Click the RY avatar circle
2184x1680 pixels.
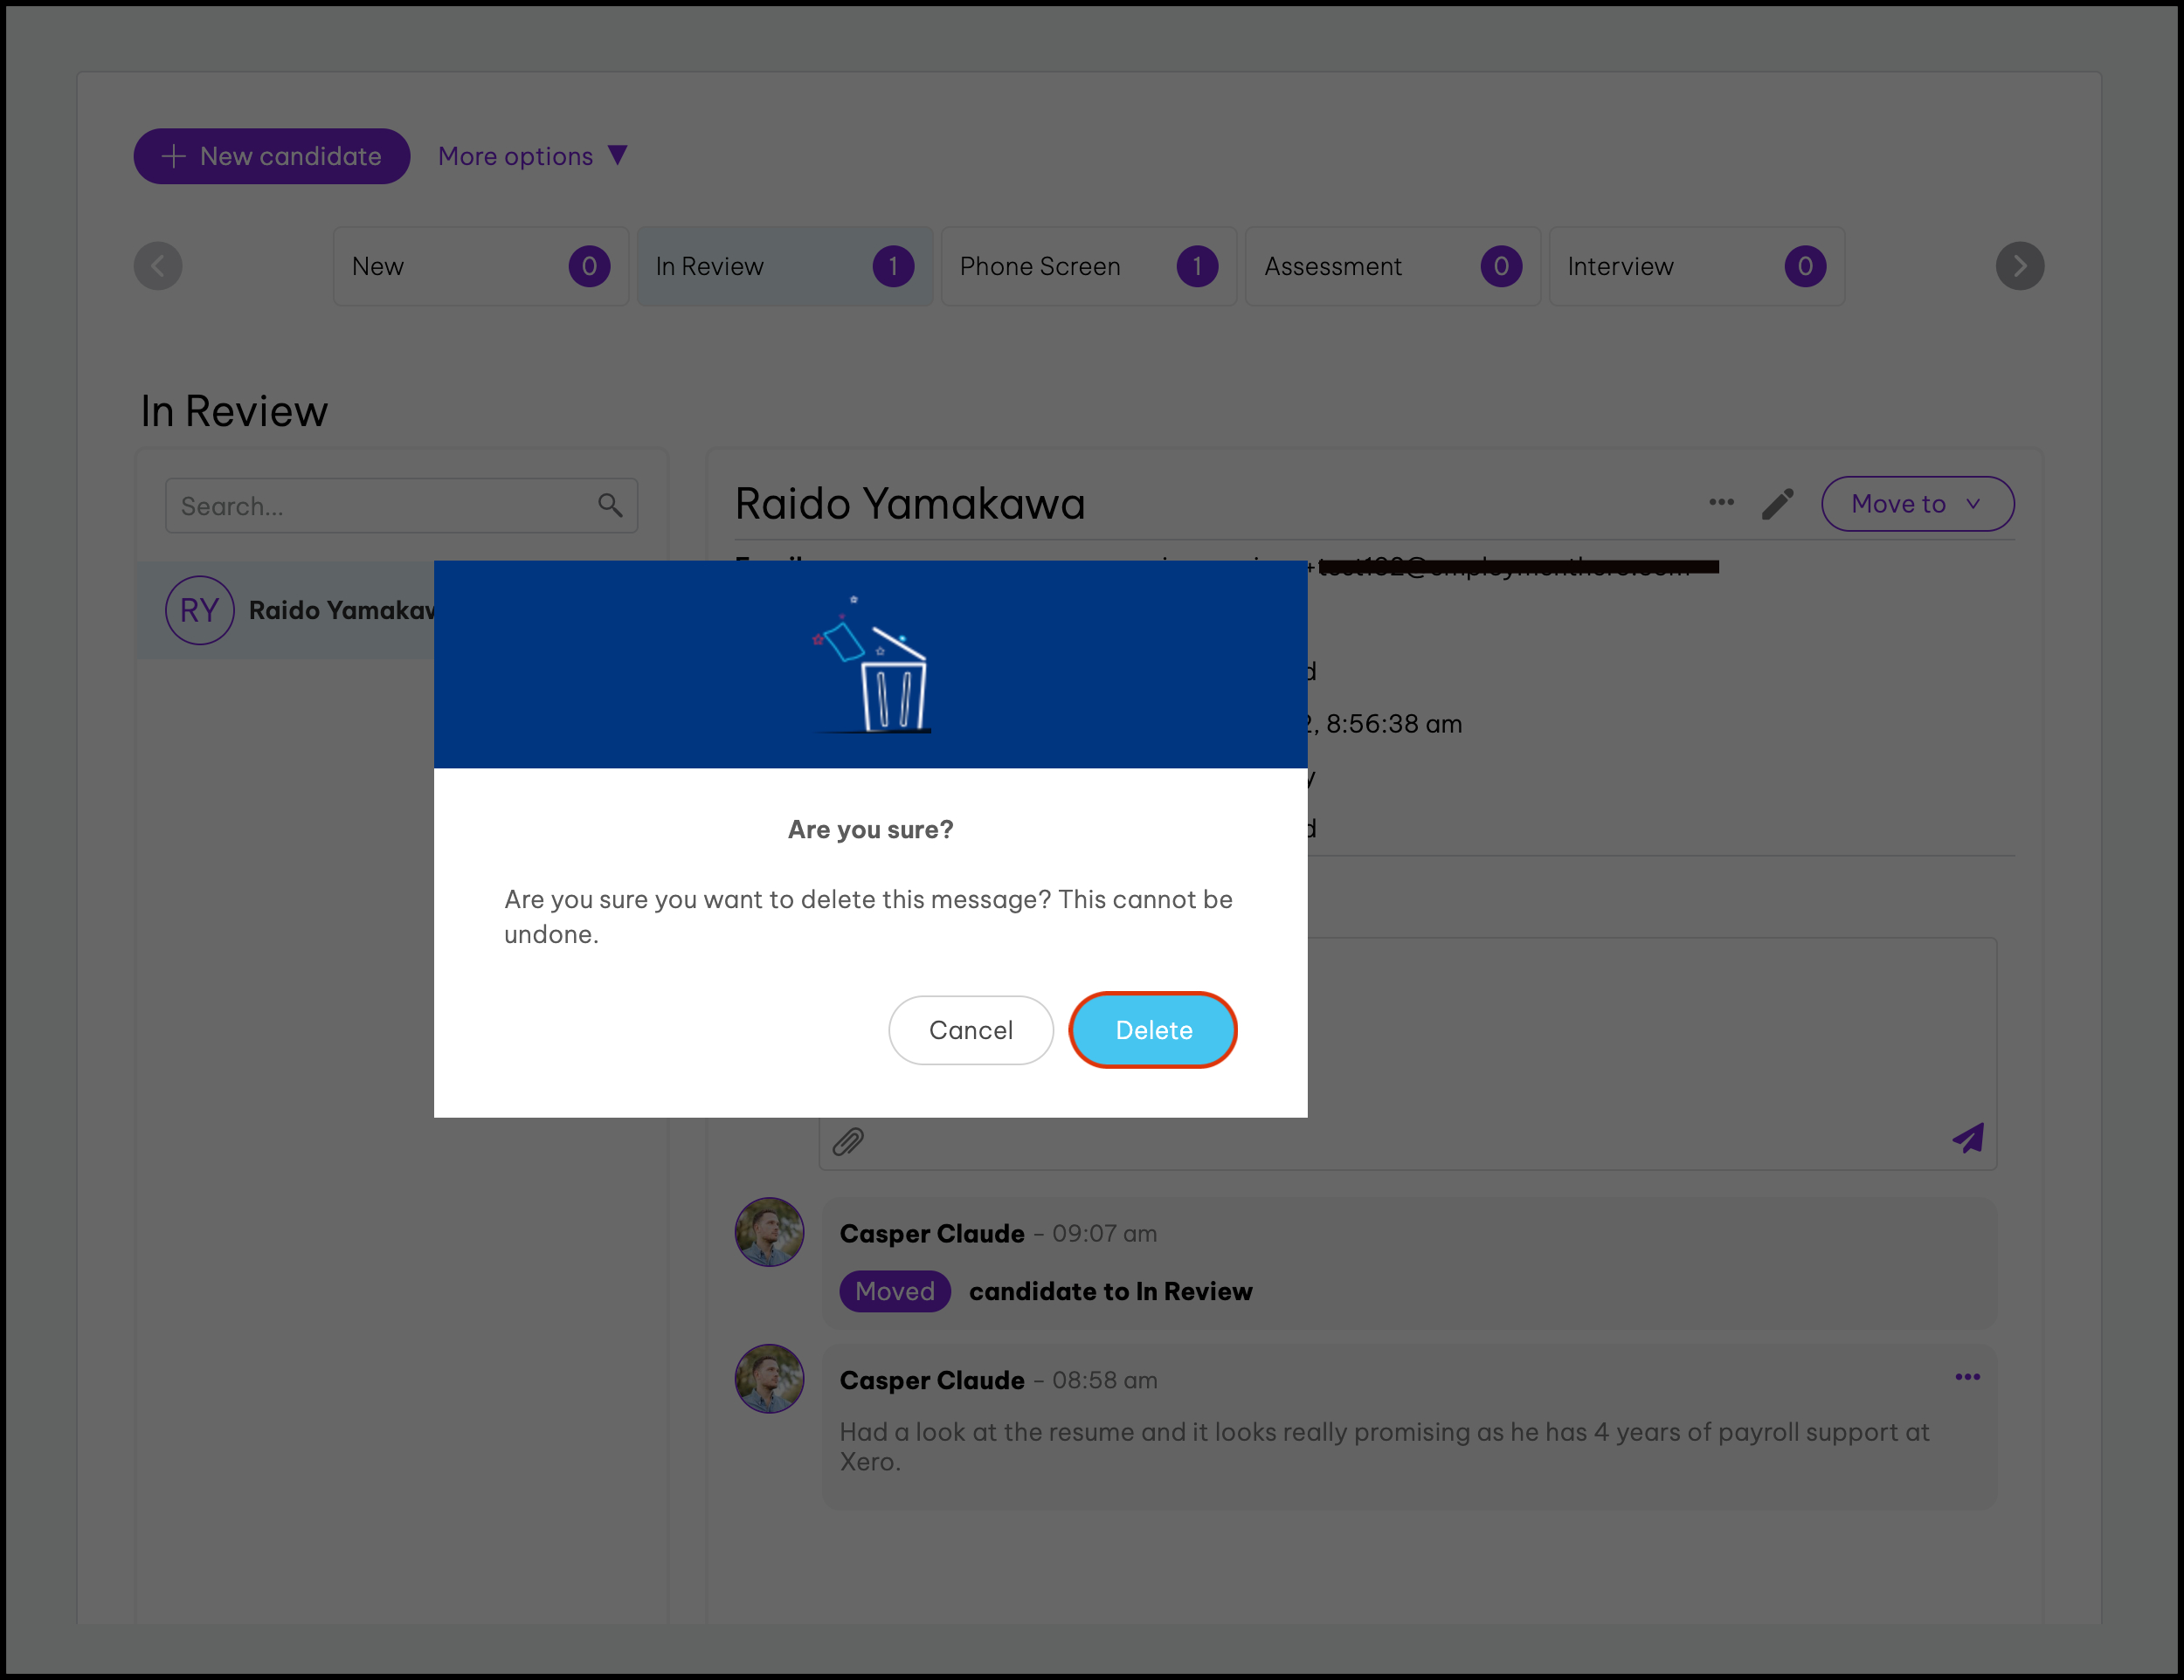pyautogui.click(x=199, y=610)
